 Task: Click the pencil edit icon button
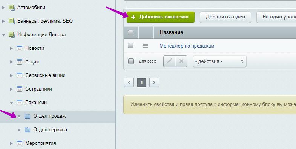(169, 61)
